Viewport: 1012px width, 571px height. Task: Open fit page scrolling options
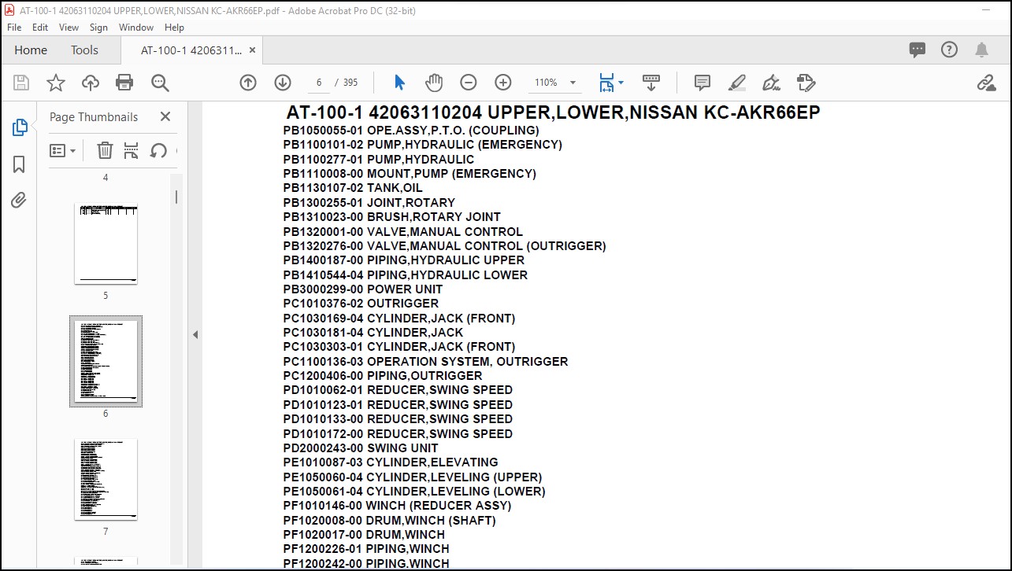tap(610, 83)
